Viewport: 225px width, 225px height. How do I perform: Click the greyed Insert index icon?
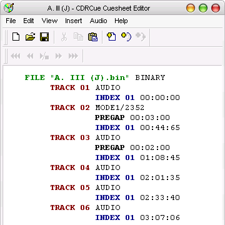pos(141,37)
